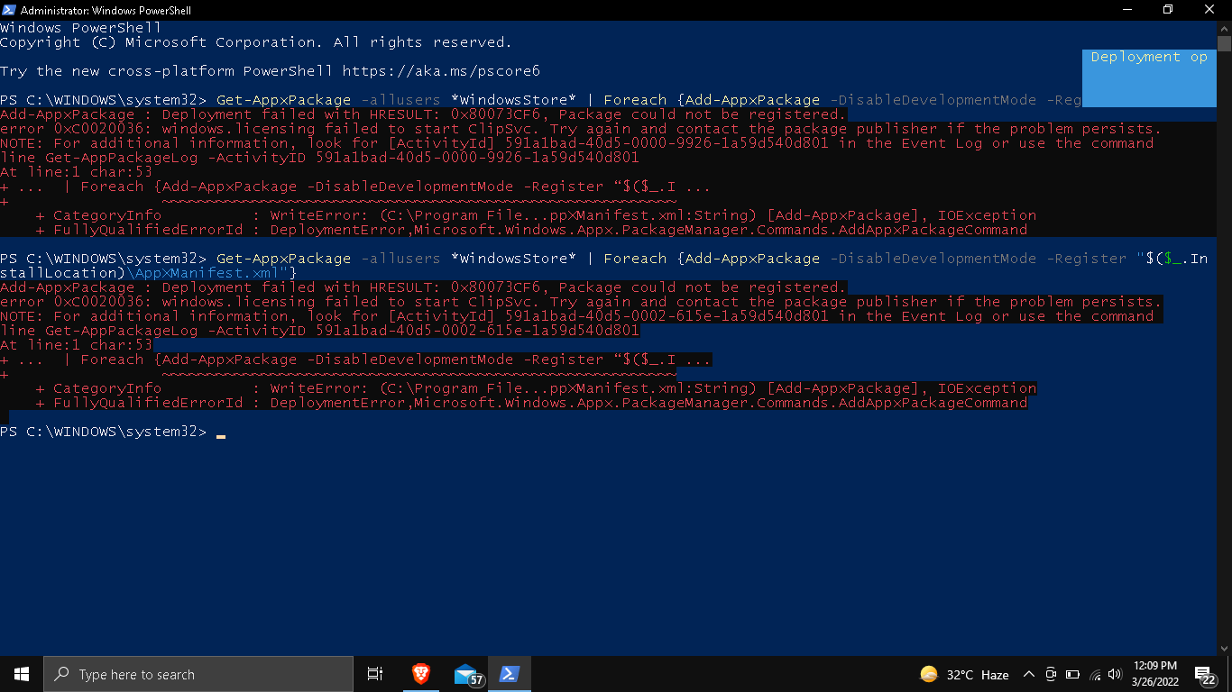Image resolution: width=1232 pixels, height=692 pixels.
Task: Open the 12:09 PM clock and calendar
Action: click(x=1155, y=674)
